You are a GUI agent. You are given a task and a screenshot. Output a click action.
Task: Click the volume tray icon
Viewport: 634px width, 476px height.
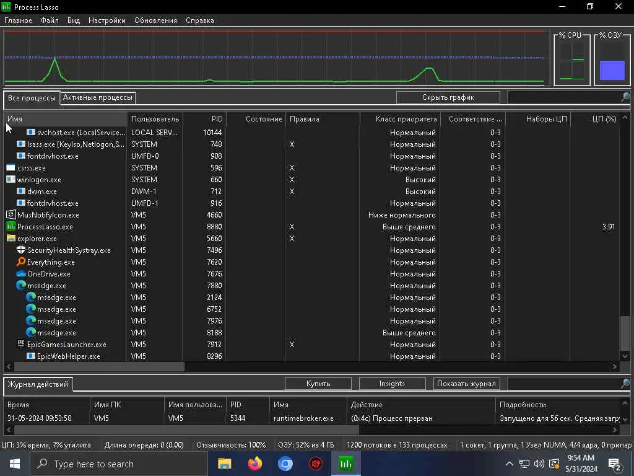[539, 464]
